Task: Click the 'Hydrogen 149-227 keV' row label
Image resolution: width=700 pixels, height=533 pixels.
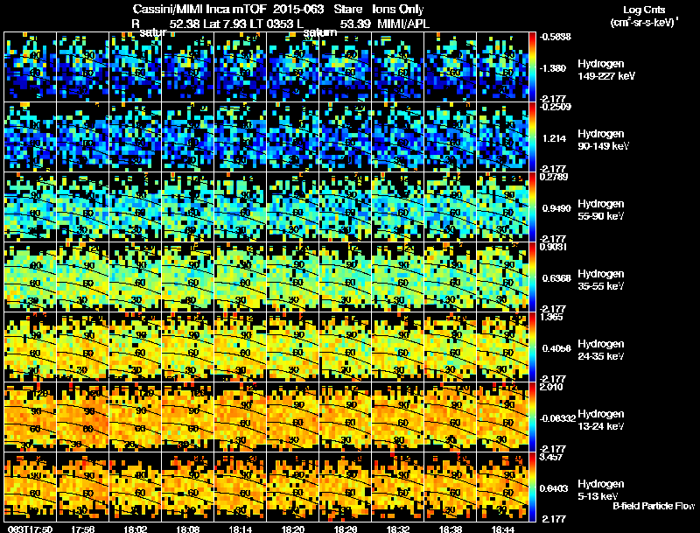Action: point(606,70)
